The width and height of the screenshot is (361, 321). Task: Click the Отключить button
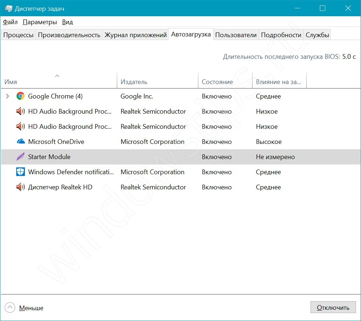(x=333, y=307)
